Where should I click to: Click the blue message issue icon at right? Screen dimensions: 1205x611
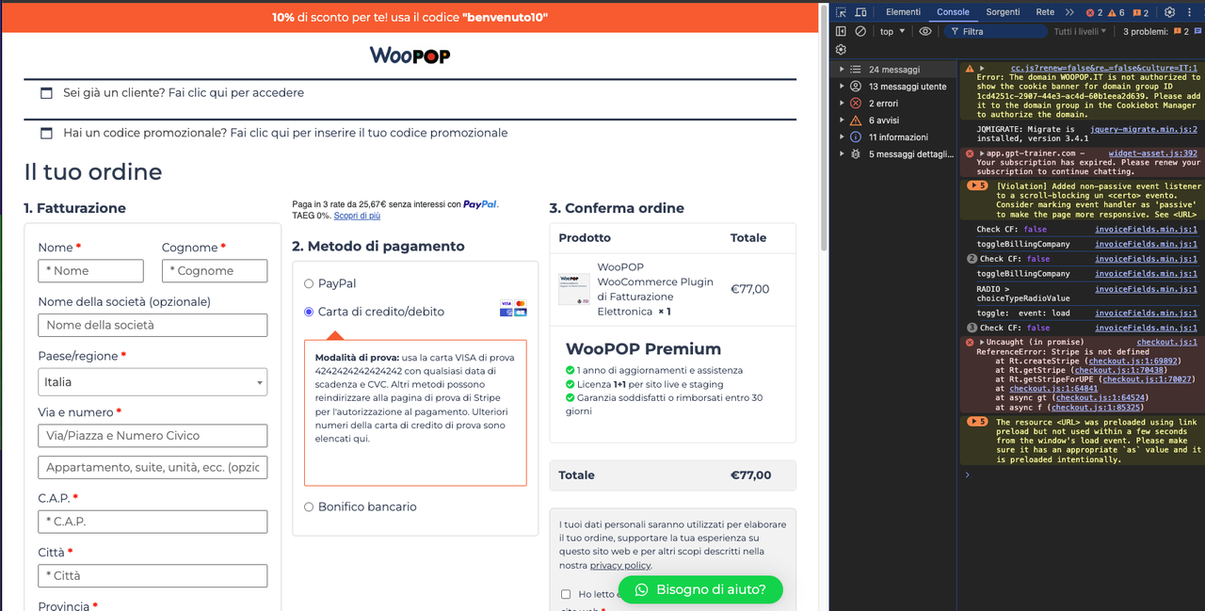point(1196,31)
